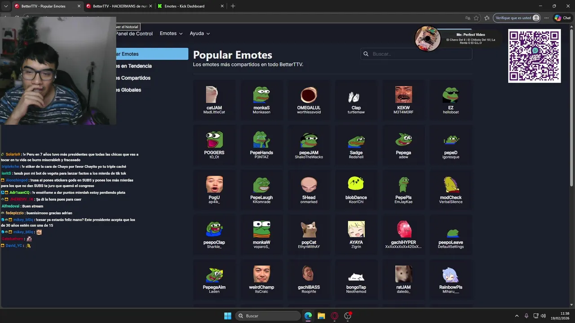Open Microsoft Edge from the taskbar

pos(308,316)
